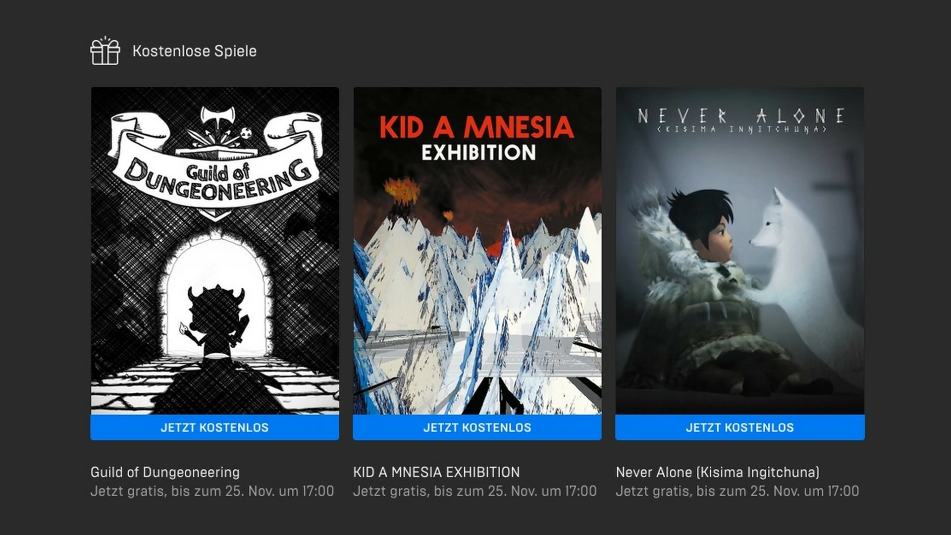Select the Guild of Dungeoneering cover art
Screen dimensions: 951x535
pyautogui.click(x=215, y=251)
